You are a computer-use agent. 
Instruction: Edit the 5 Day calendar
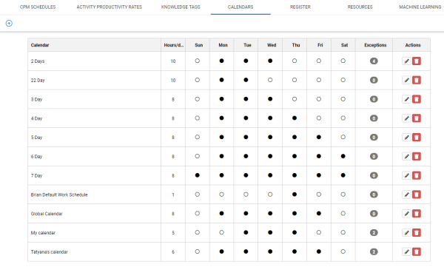(x=406, y=138)
